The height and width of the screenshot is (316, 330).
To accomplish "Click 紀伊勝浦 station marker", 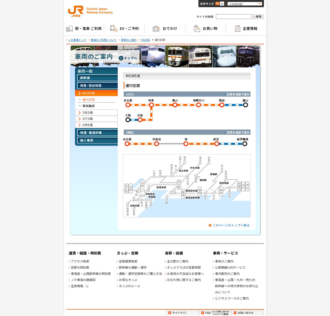I will (245, 144).
